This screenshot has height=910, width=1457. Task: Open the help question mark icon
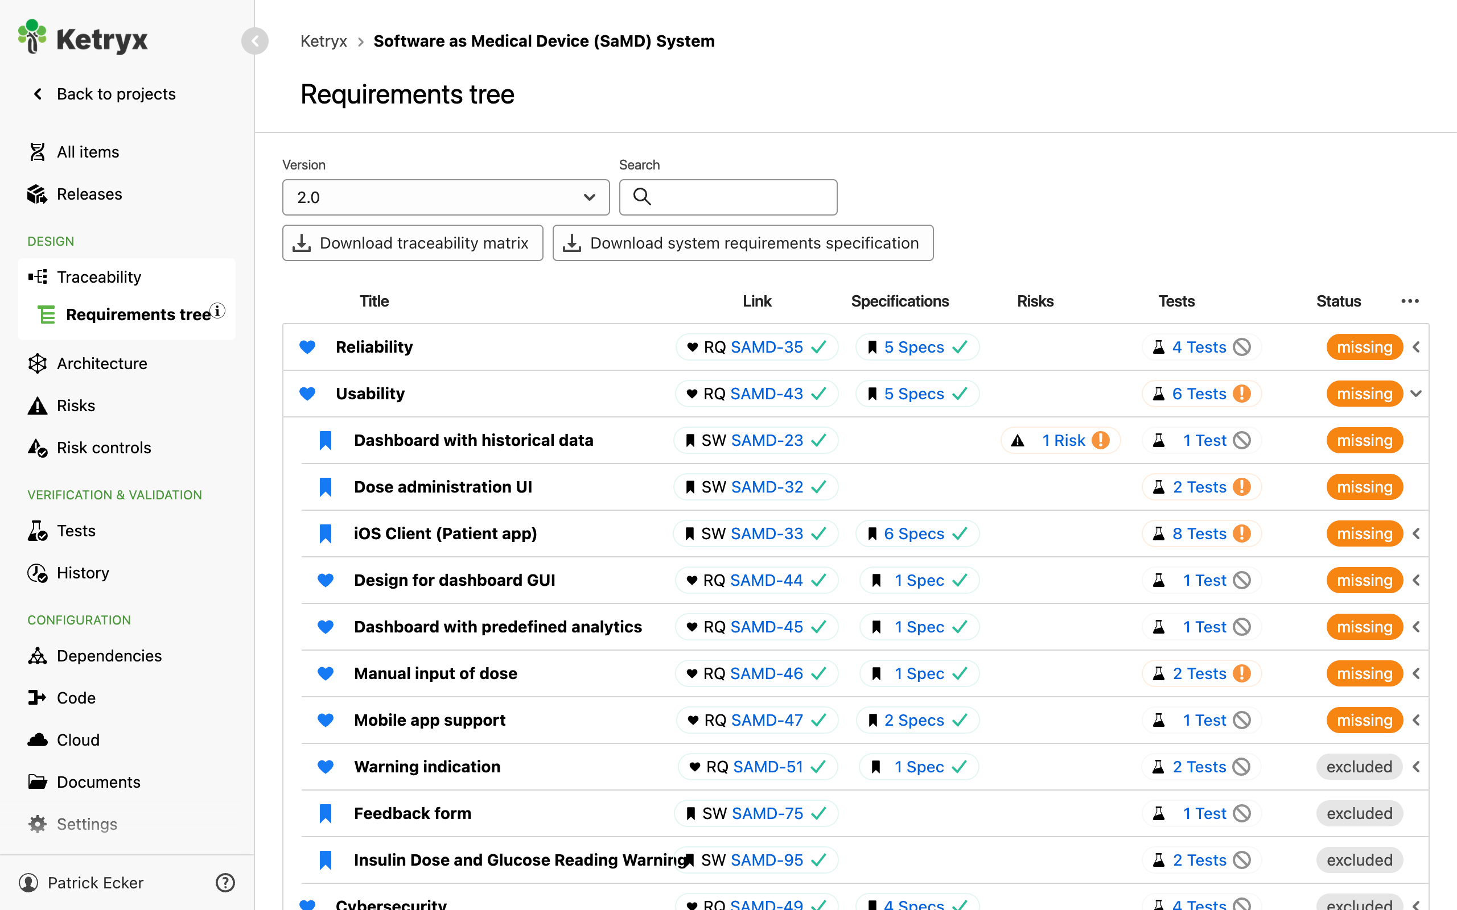pos(225,882)
